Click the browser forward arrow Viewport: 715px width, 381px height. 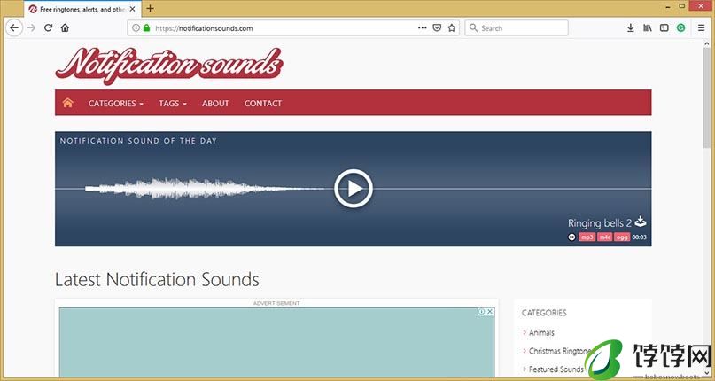click(x=32, y=27)
